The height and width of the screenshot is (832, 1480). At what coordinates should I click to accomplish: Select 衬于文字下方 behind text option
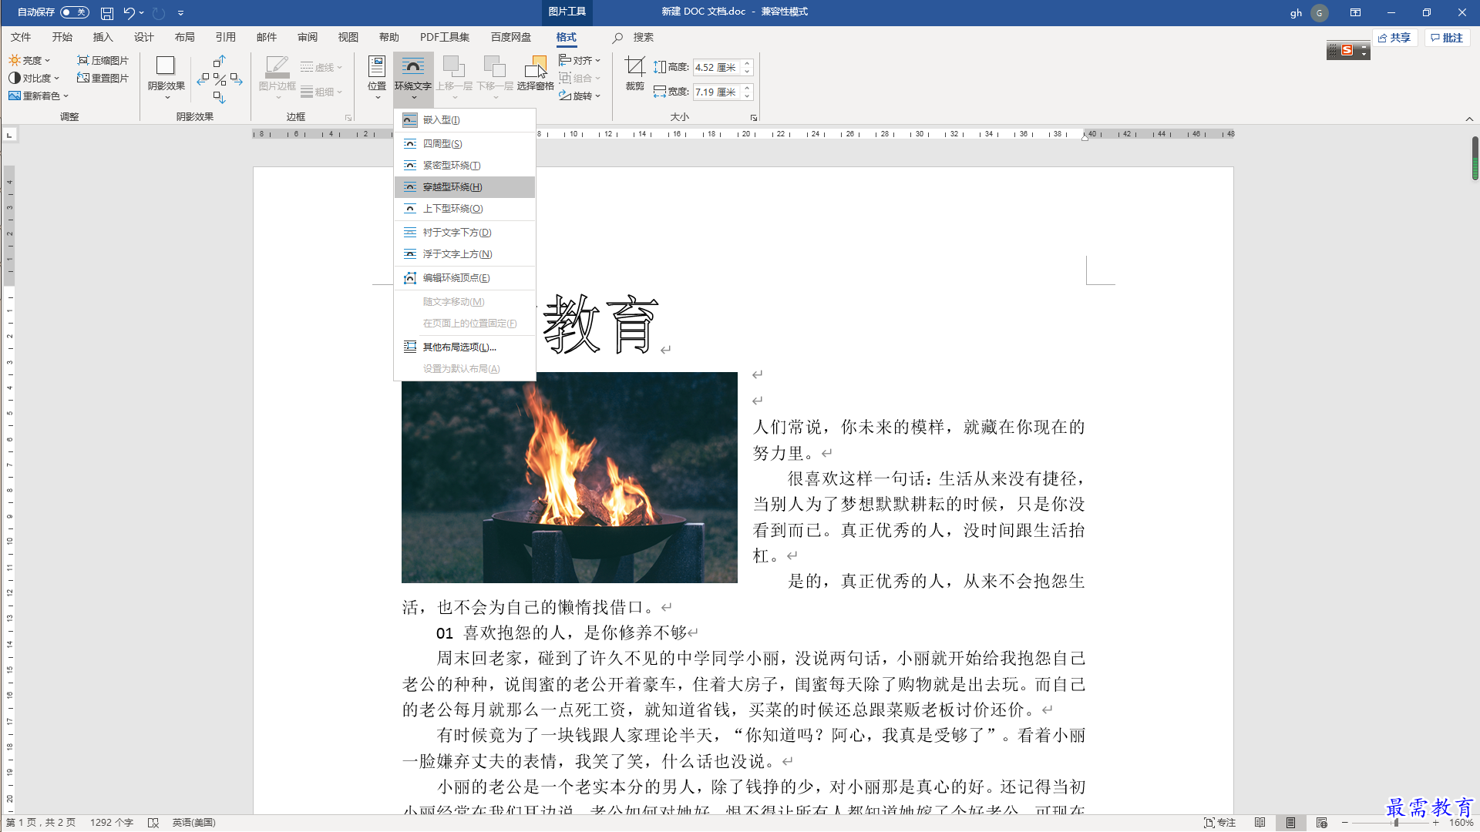(x=465, y=233)
